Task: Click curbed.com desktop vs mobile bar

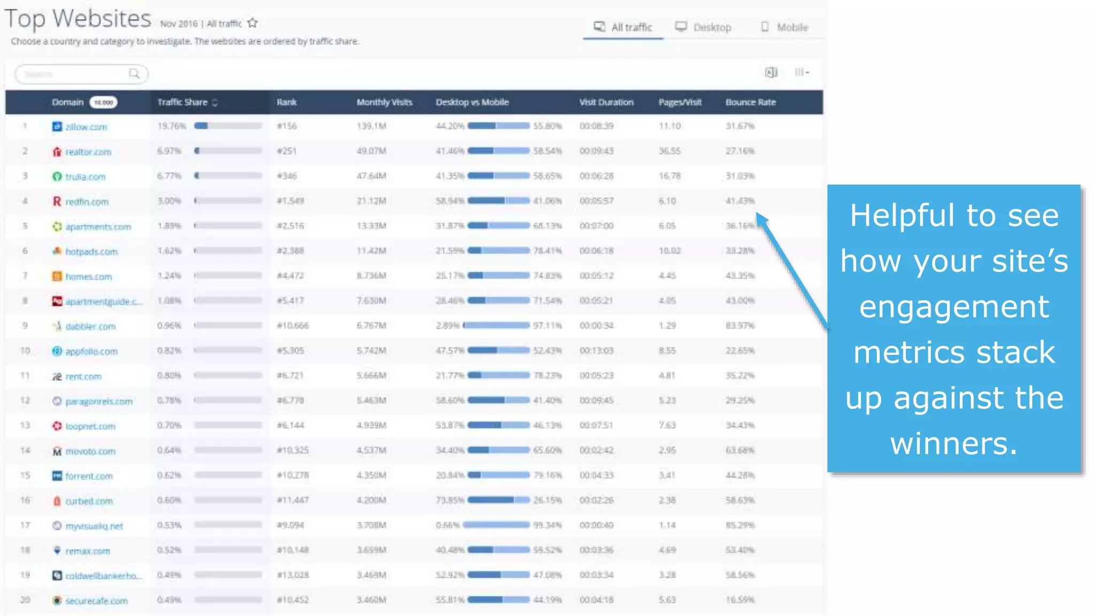Action: 498,500
